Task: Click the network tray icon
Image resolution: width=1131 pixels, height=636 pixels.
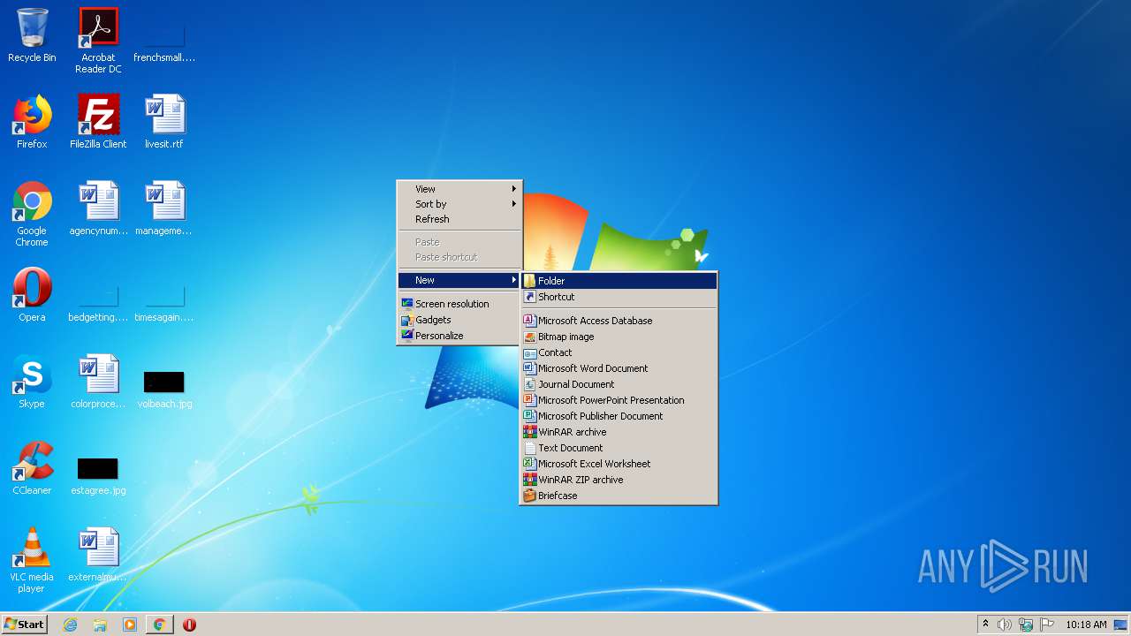Action: tap(1026, 625)
